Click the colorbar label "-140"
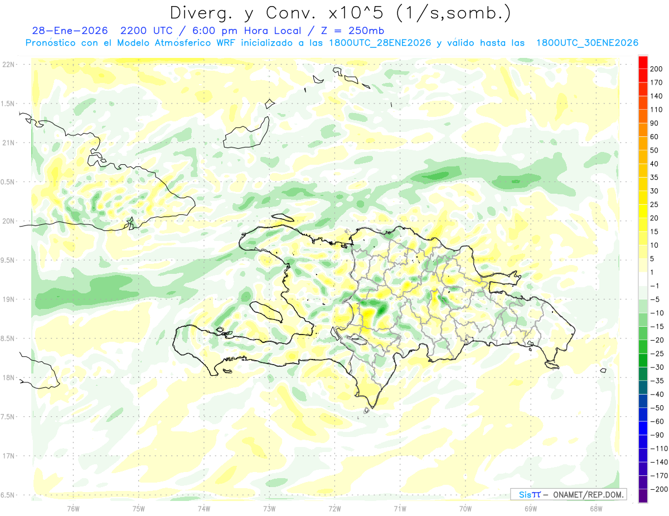The height and width of the screenshot is (516, 669). click(x=660, y=462)
